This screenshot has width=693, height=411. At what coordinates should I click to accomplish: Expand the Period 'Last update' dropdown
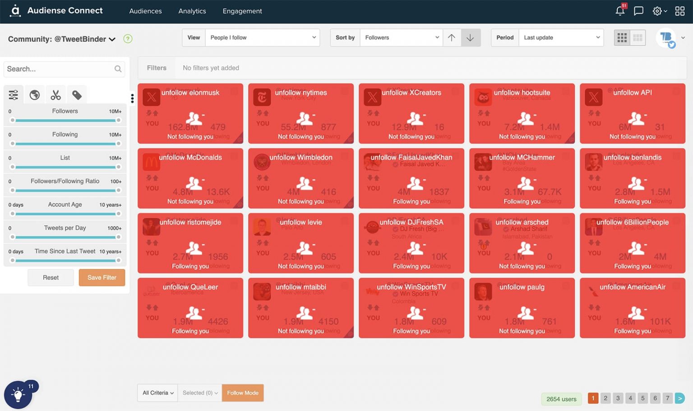point(561,37)
